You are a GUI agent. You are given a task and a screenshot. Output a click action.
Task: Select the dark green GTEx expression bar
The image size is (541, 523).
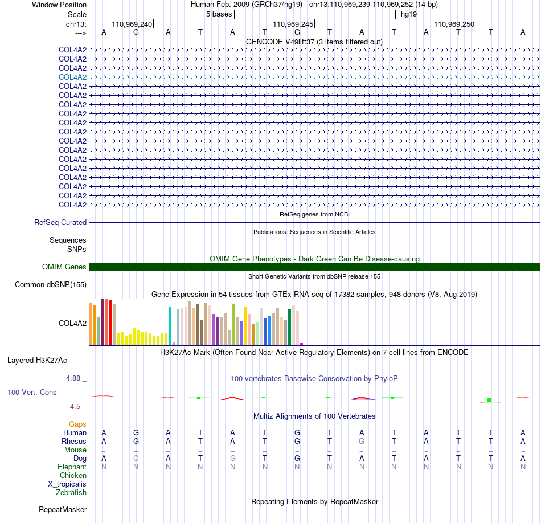coord(289,327)
